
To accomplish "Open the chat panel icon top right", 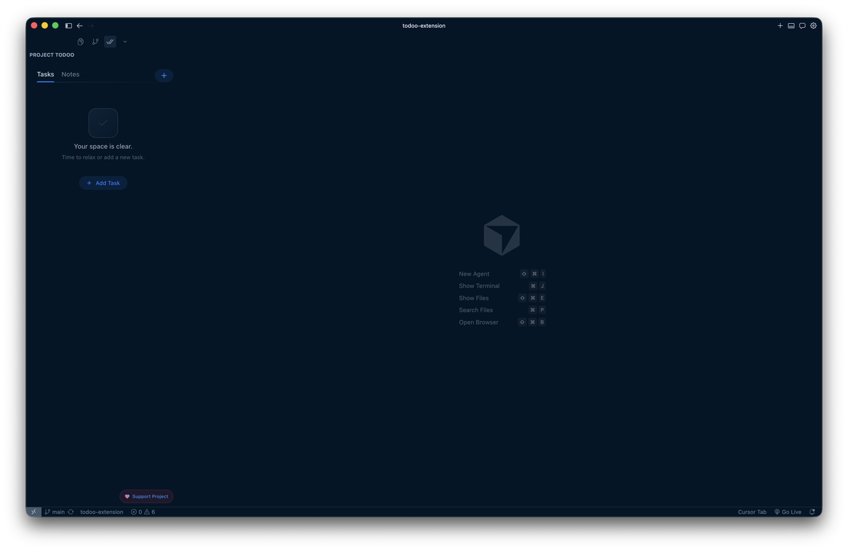I will pos(802,25).
